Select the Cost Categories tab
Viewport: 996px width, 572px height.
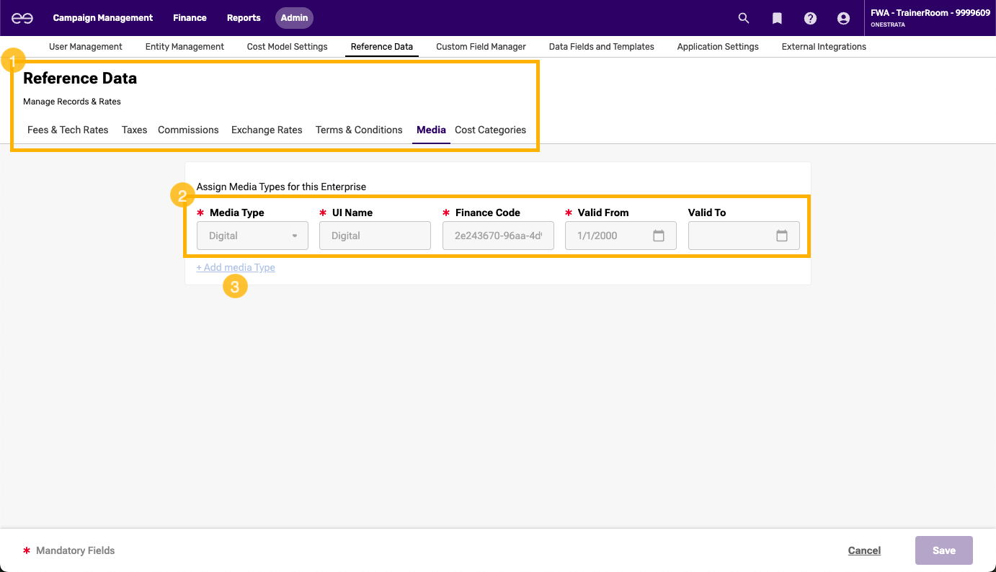click(x=490, y=130)
